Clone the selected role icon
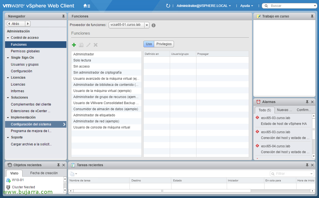 81,45
